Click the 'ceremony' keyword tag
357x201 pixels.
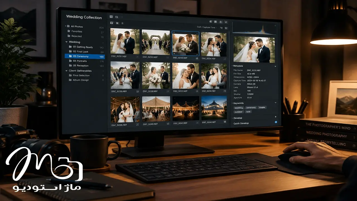(251, 107)
